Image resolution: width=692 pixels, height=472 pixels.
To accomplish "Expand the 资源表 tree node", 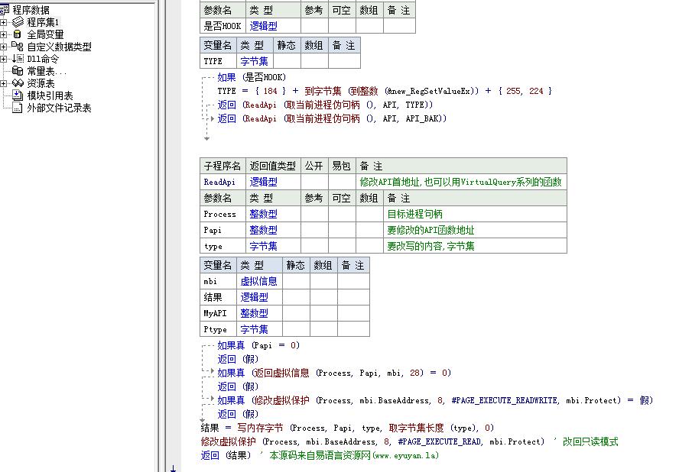I will 4,83.
